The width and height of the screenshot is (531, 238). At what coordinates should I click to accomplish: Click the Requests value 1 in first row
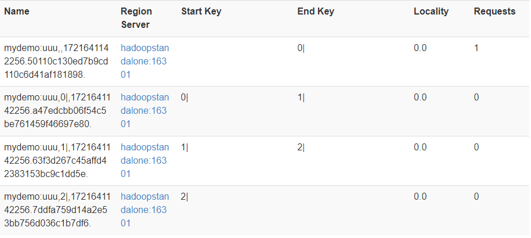[476, 48]
